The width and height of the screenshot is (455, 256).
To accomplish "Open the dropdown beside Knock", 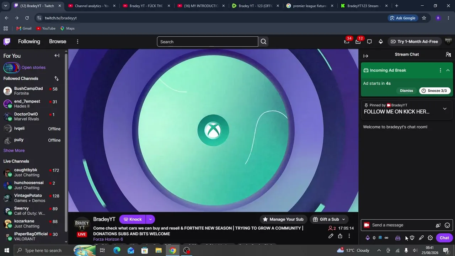I will click(x=150, y=219).
